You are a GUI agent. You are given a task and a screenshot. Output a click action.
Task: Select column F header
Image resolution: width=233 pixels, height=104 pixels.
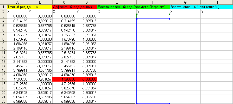pyautogui.click(x=153, y=2)
